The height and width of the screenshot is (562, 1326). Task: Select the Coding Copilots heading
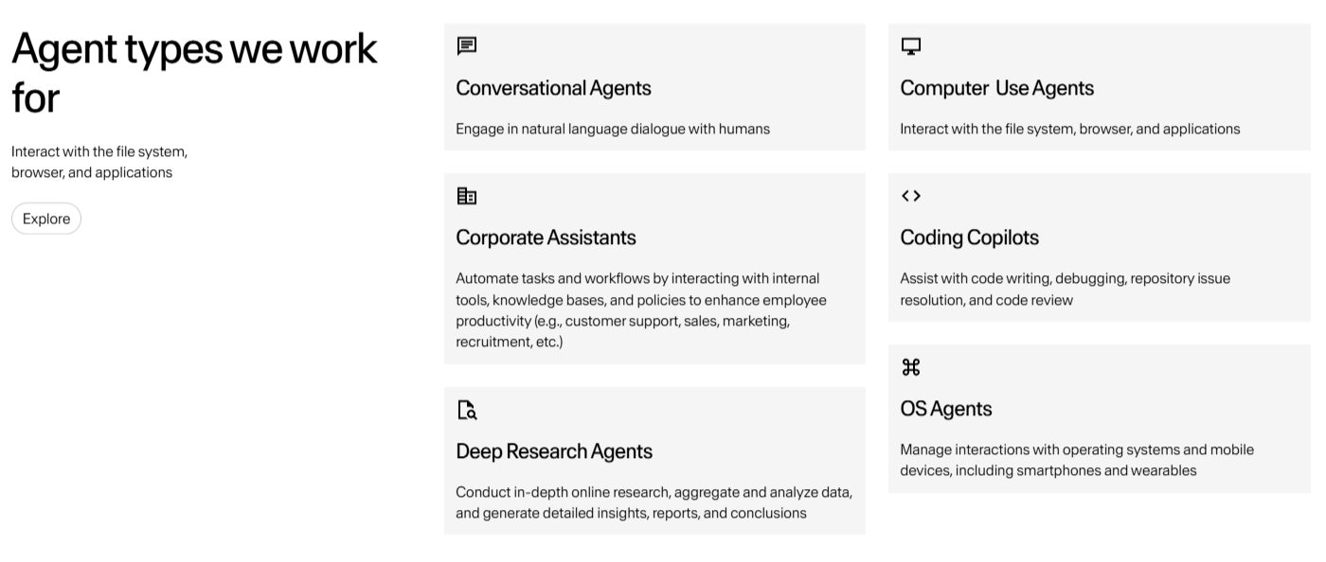(969, 237)
